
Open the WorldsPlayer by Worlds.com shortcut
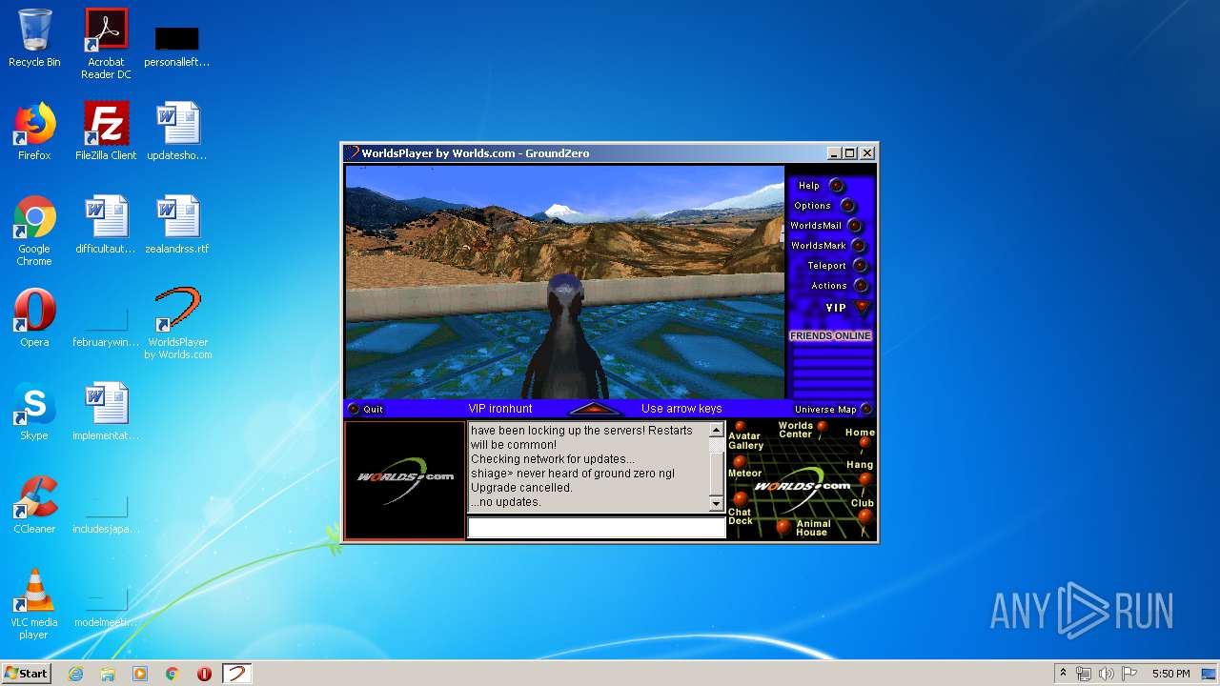(177, 324)
